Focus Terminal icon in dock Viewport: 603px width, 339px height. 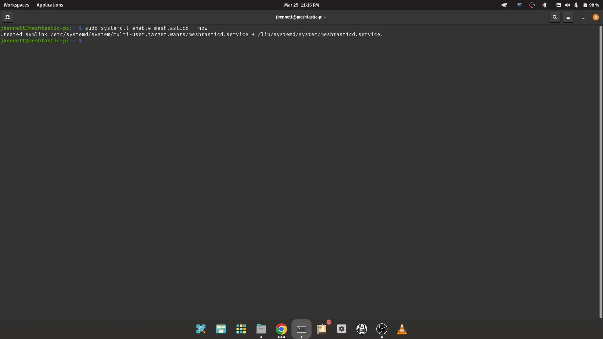tap(301, 329)
